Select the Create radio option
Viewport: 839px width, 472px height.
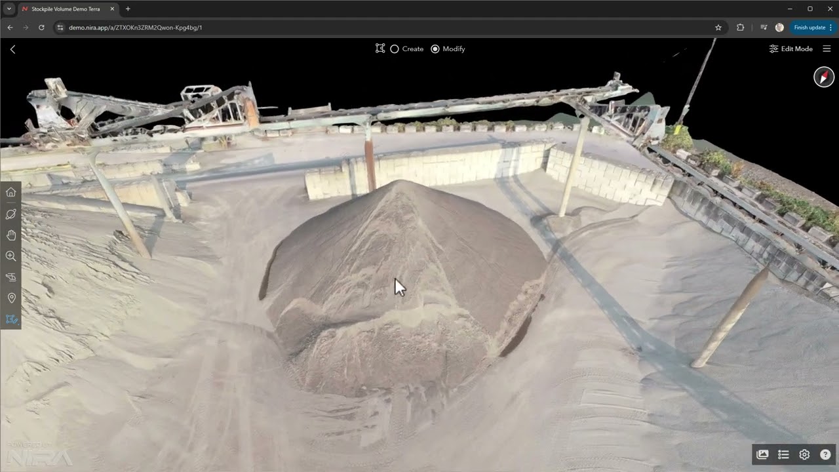coord(407,49)
